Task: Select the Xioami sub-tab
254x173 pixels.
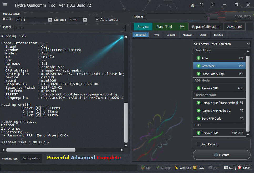Action: 171,35
